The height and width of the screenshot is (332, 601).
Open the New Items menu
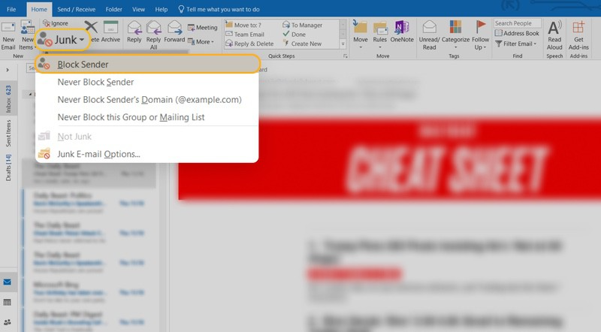(27, 36)
